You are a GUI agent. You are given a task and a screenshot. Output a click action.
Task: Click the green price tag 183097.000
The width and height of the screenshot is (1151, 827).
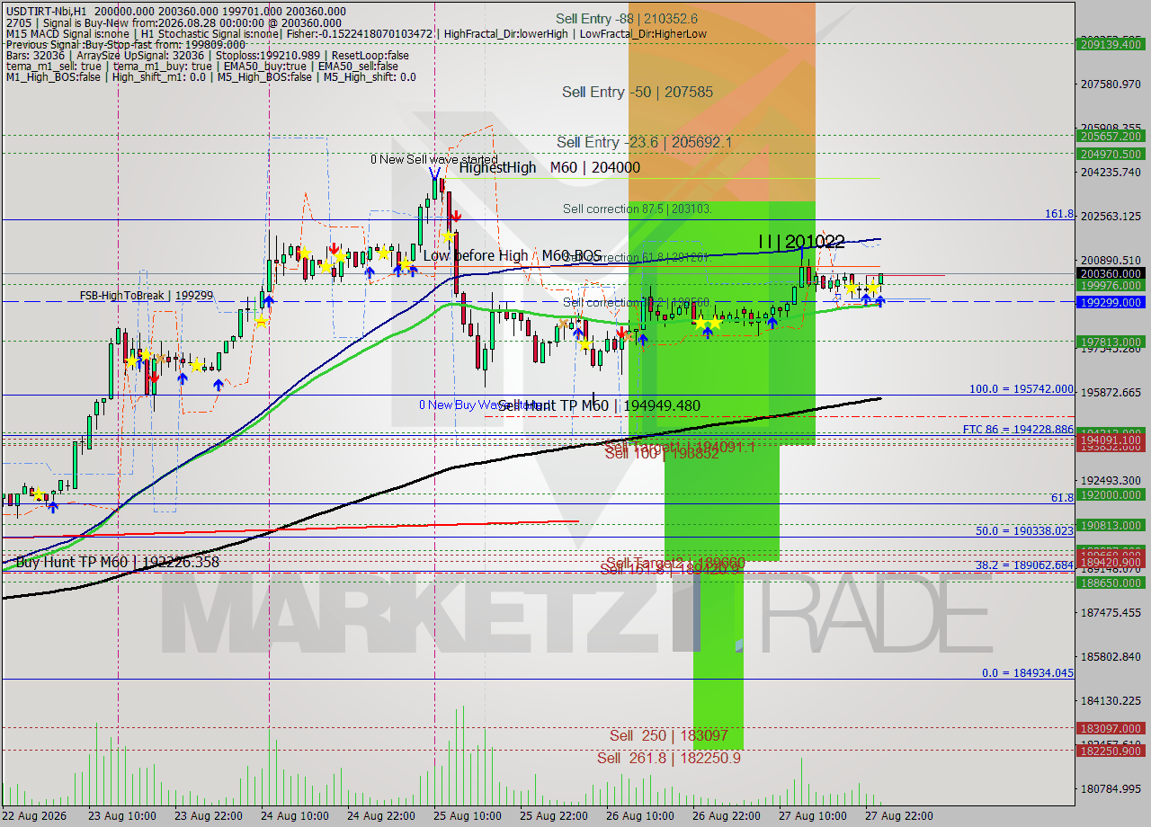pos(1112,728)
